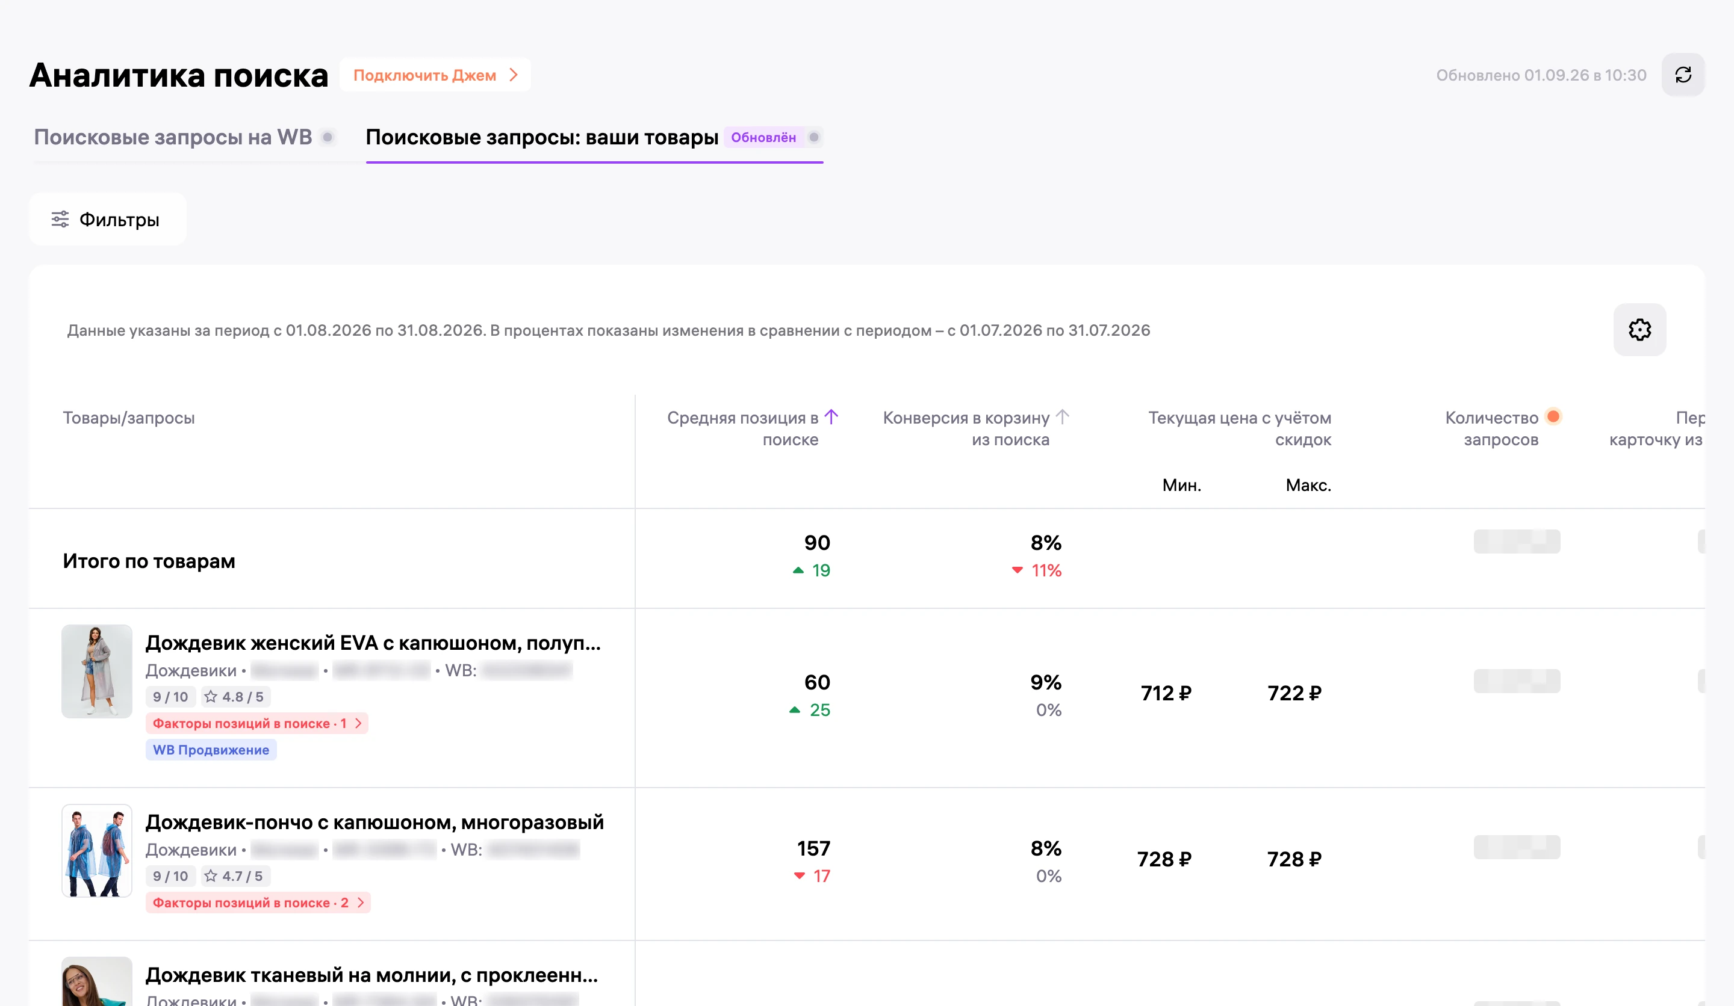1734x1006 pixels.
Task: Open Дождевик тканевый на молнии title
Action: pyautogui.click(x=371, y=975)
